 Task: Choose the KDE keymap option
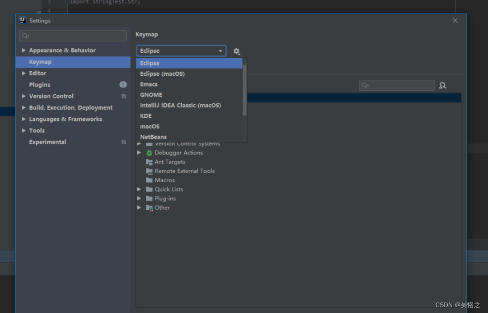[x=189, y=116]
